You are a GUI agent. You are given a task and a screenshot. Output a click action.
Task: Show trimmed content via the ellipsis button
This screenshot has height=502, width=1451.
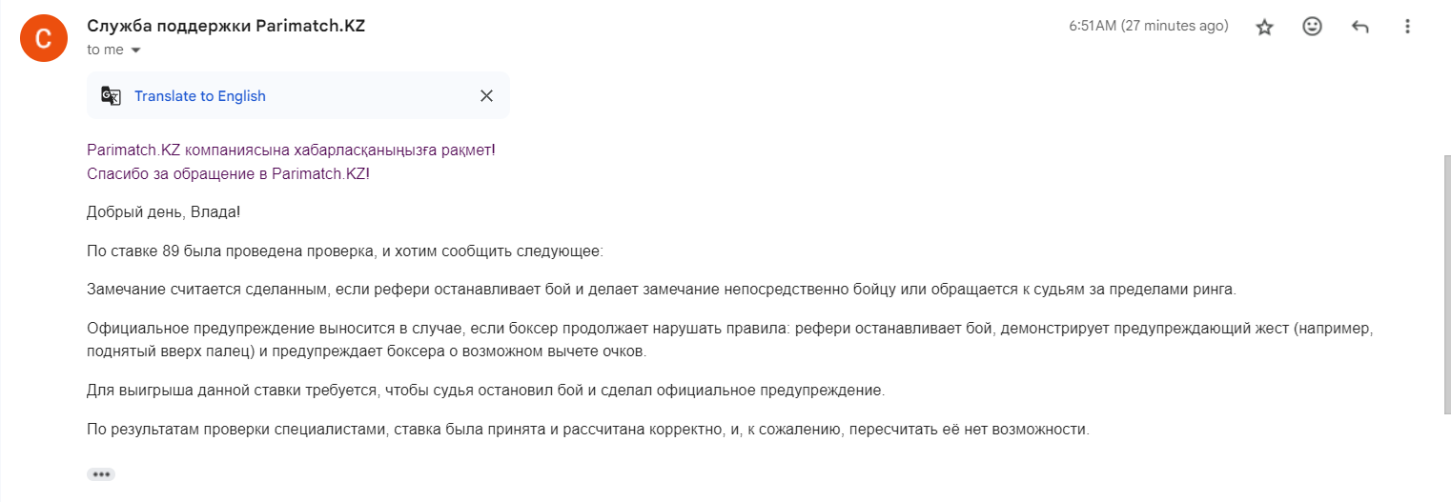101,474
